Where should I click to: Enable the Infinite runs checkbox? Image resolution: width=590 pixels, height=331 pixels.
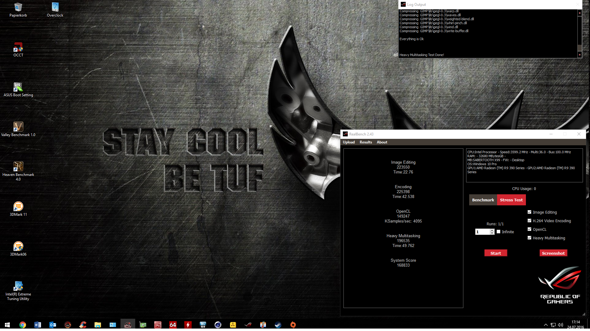pyautogui.click(x=498, y=232)
